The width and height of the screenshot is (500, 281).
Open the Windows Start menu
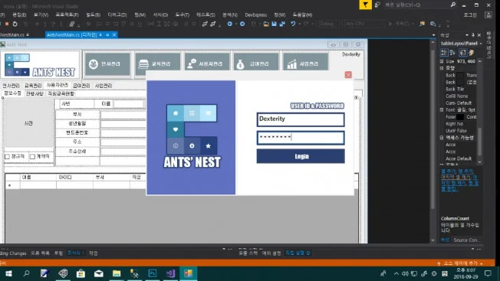8,273
